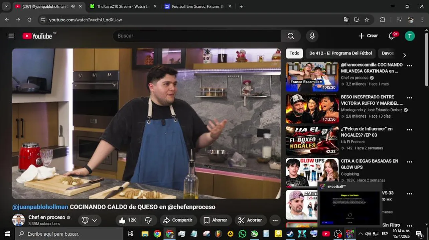Click the Crear button

(368, 36)
